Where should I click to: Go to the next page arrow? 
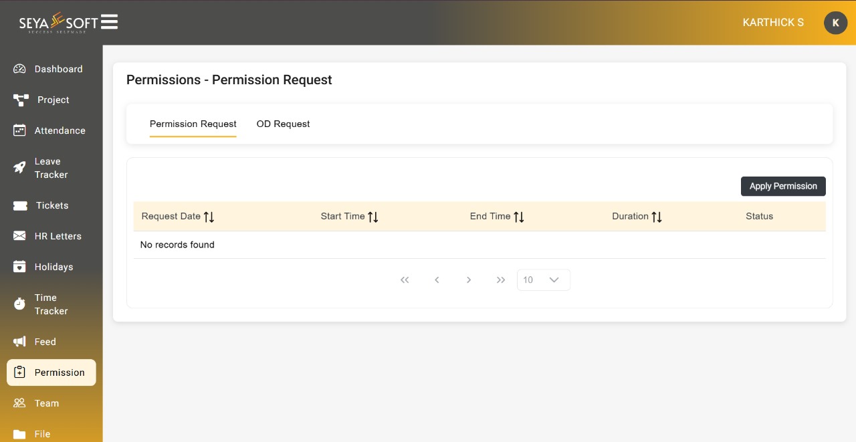(x=469, y=280)
